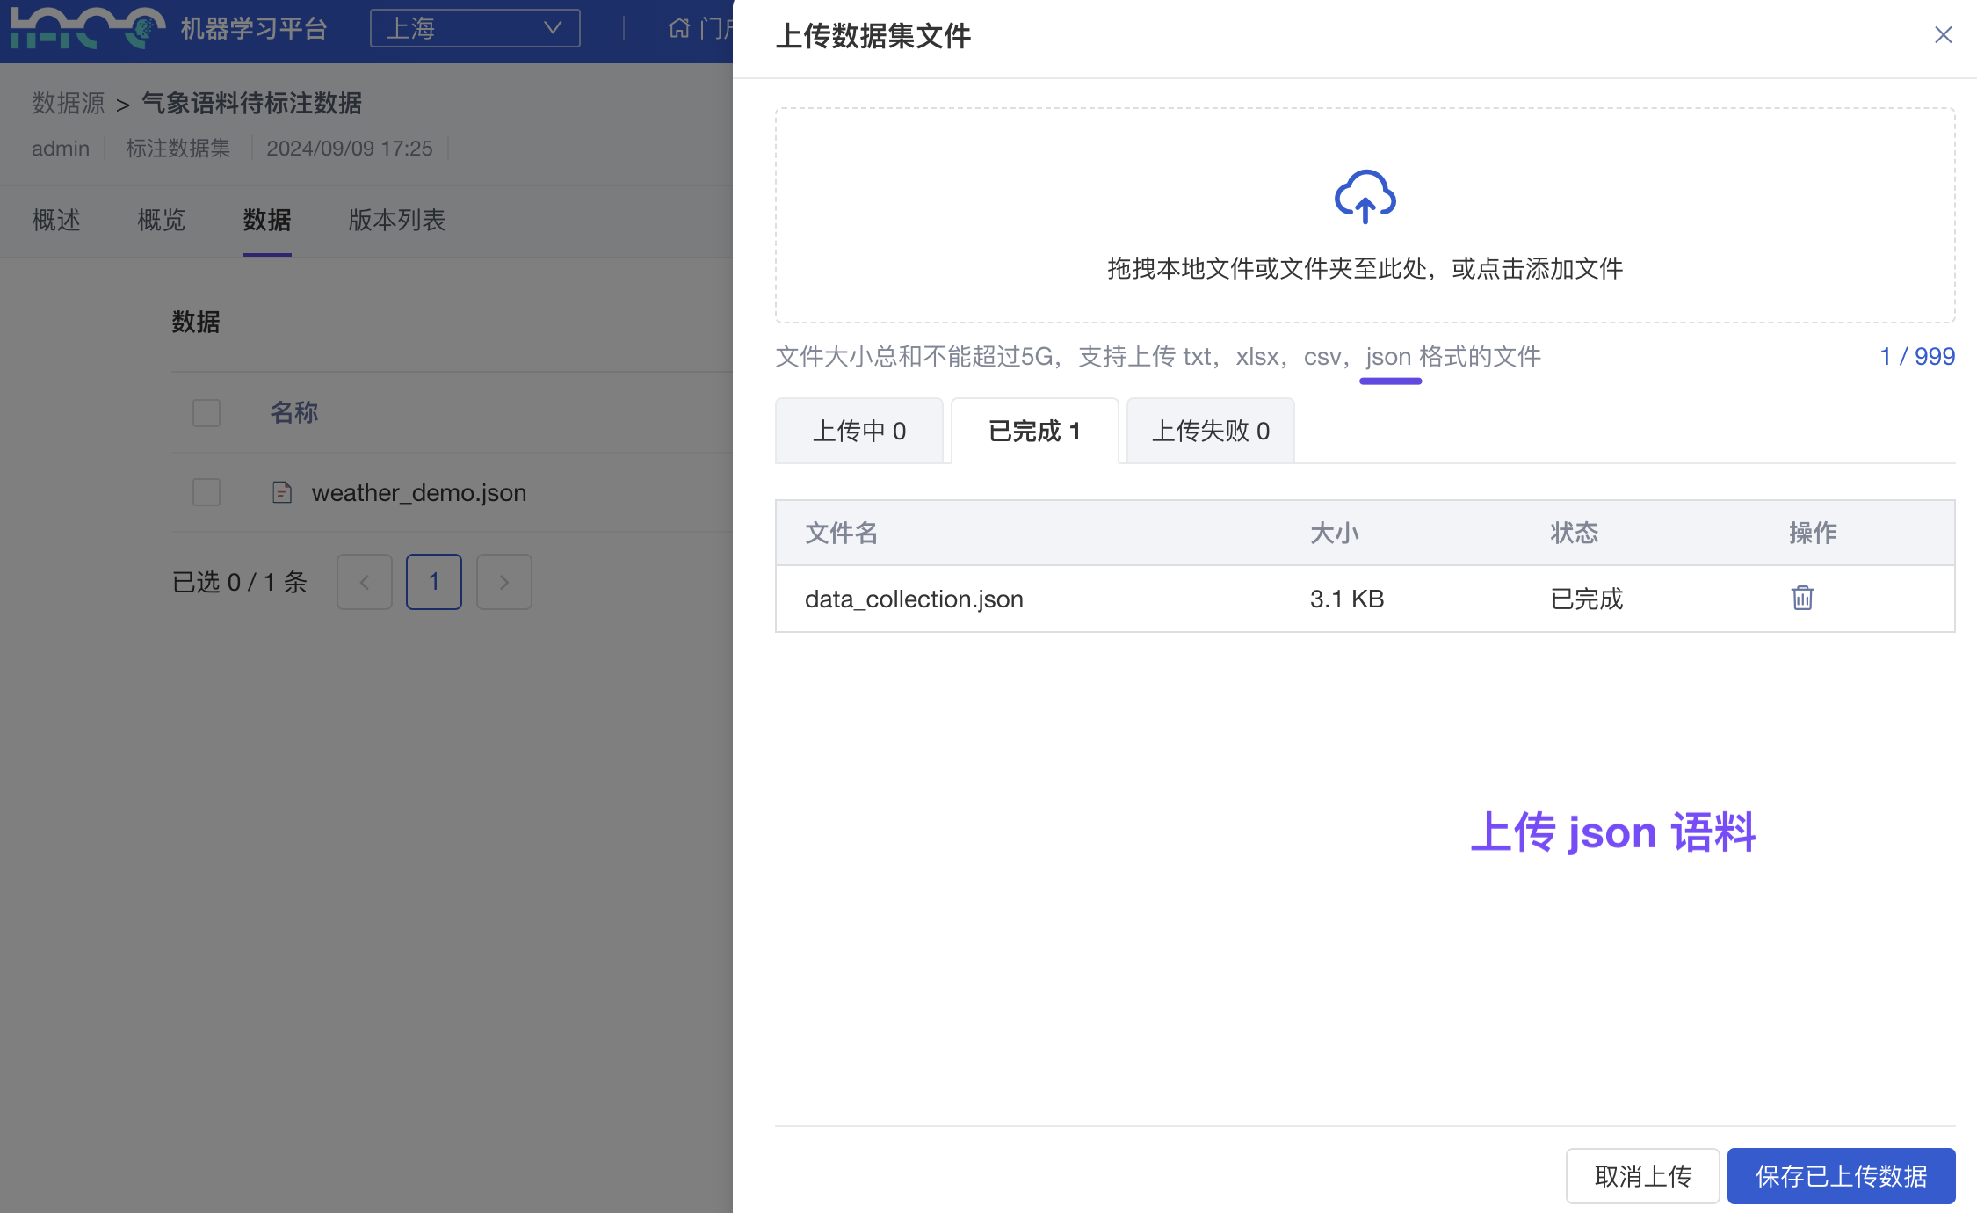Click the cloud upload icon

1365,197
